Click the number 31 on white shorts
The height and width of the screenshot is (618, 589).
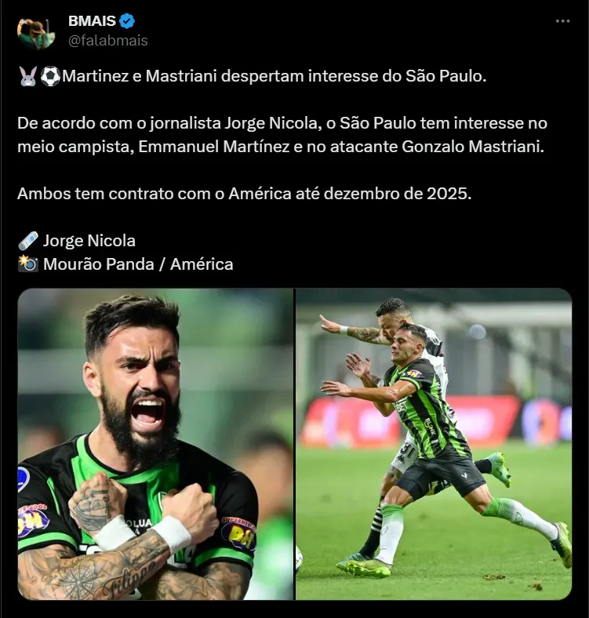click(x=406, y=449)
